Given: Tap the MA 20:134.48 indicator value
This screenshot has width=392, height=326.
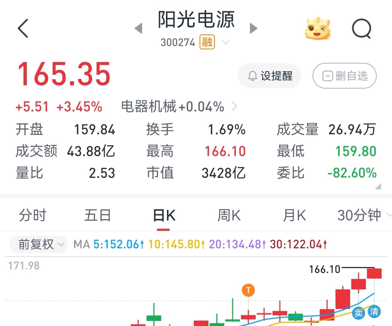Looking at the screenshot, I should pyautogui.click(x=237, y=244).
